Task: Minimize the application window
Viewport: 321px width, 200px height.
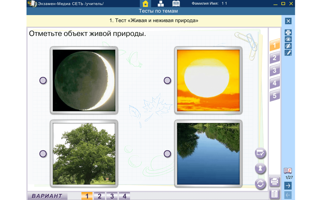Action: [275, 4]
